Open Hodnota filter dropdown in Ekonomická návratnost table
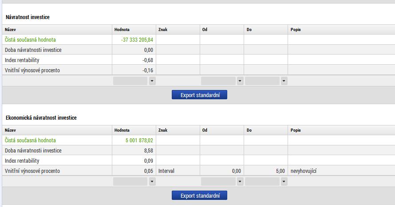This screenshot has width=395, height=207. pyautogui.click(x=152, y=182)
